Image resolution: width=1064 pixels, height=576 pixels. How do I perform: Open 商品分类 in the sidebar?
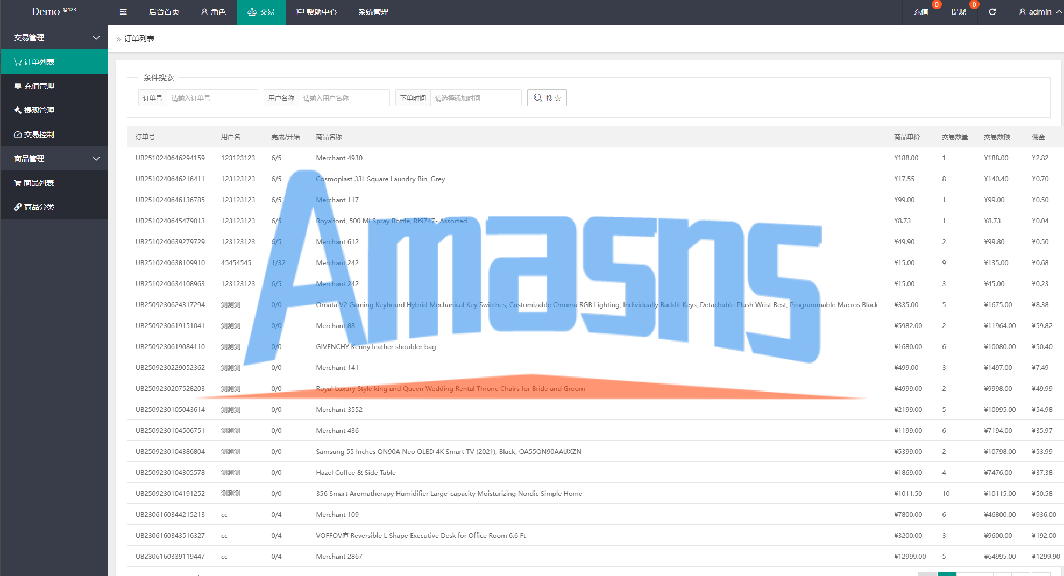(39, 207)
